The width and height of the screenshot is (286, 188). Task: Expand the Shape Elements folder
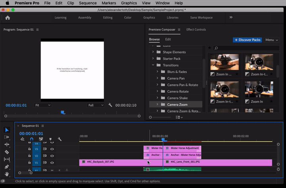coord(153,52)
